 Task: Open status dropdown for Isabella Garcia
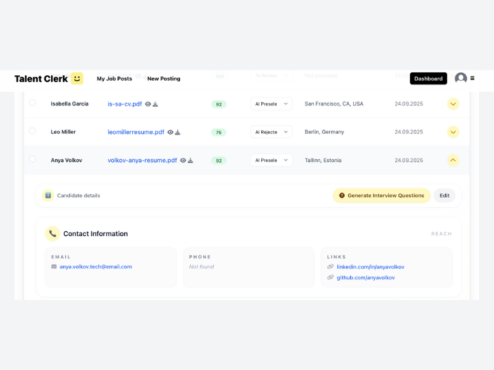click(x=271, y=104)
